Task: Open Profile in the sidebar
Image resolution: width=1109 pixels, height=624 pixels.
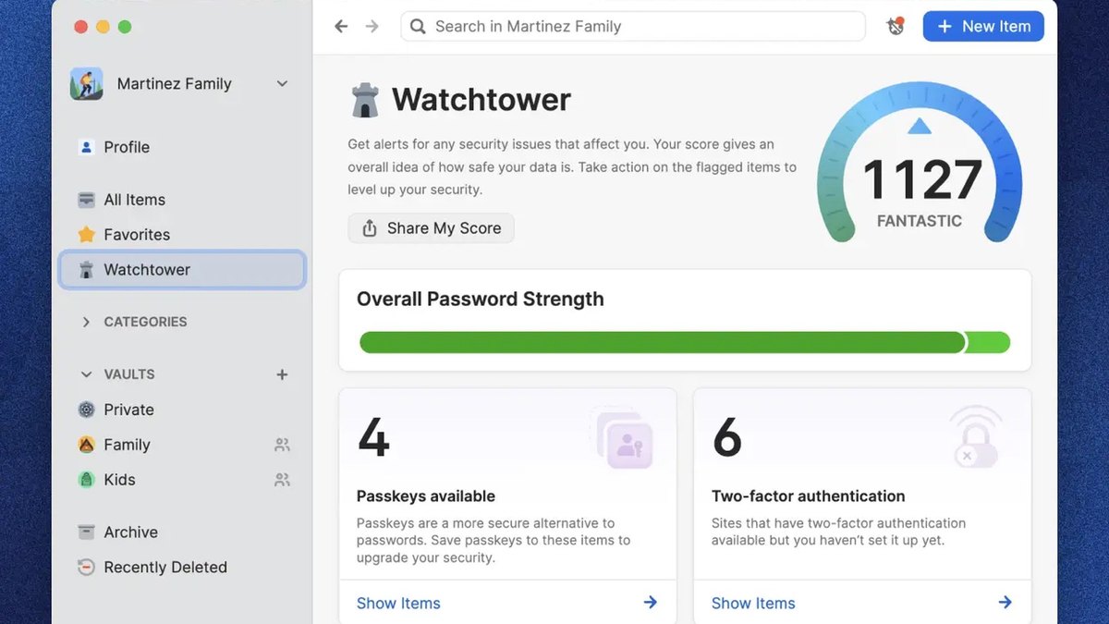Action: [x=183, y=147]
